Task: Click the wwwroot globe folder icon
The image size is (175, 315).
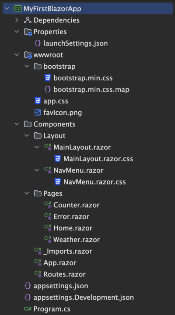Action: pos(28,55)
